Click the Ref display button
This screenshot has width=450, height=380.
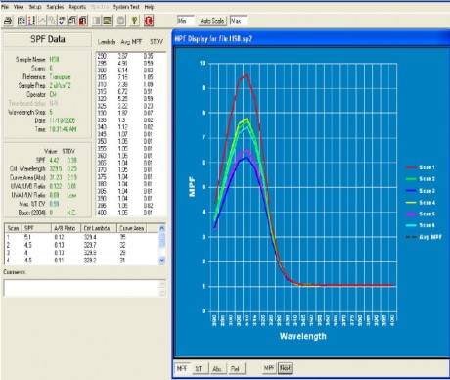click(235, 369)
